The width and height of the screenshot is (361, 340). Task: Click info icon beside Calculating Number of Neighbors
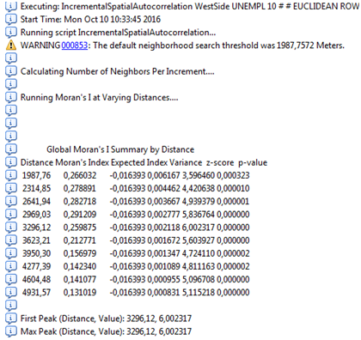[x=11, y=71]
